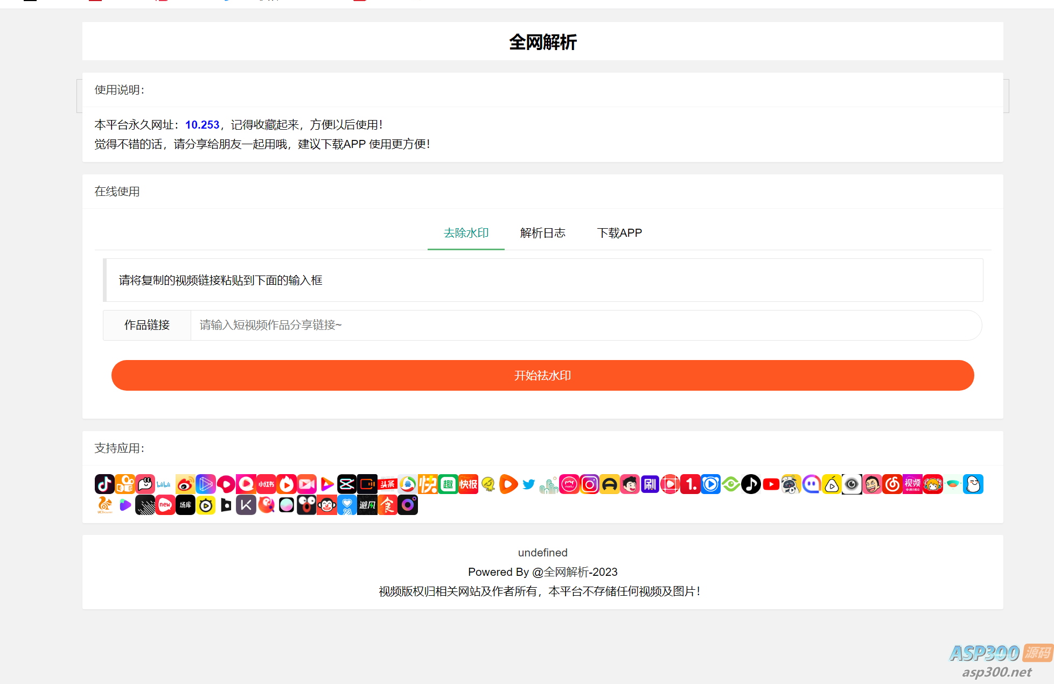Screen dimensions: 1054x684
Task: Click the orange Kuaishou camera icon
Action: pyautogui.click(x=125, y=484)
